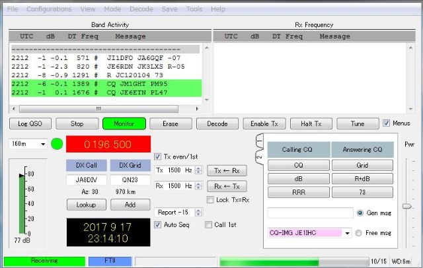Image resolution: width=423 pixels, height=268 pixels.
Task: Adjust the Pwr slider handle
Action: [407, 207]
